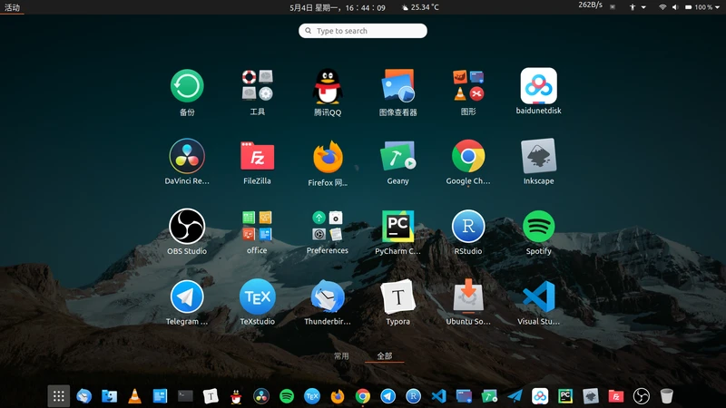Open the blue paper plane app in dock
This screenshot has height=408, width=726.
515,396
